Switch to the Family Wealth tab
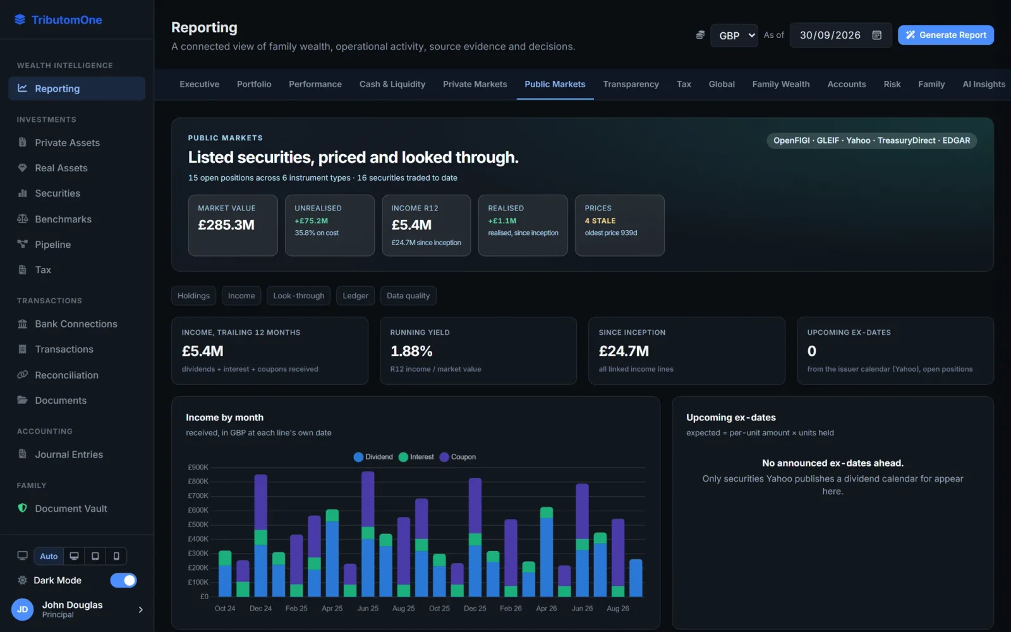 [x=781, y=84]
